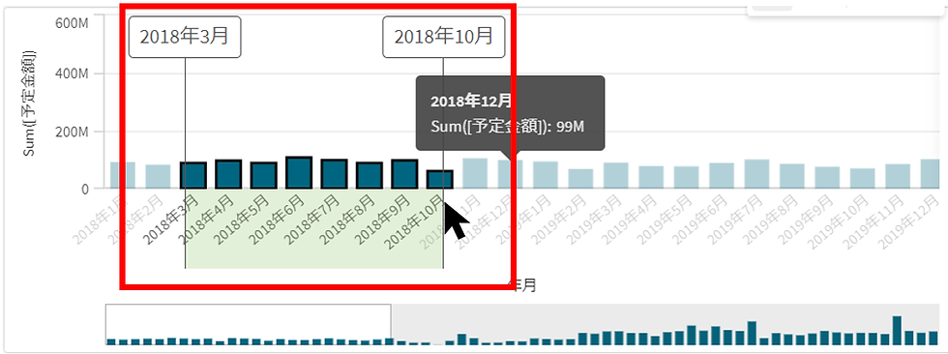The image size is (948, 354).
Task: Click the 2018年12月 tooltip
Action: click(510, 113)
